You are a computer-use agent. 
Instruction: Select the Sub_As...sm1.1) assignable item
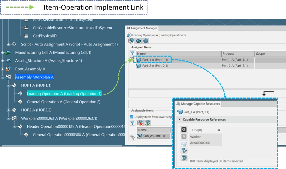(154, 136)
